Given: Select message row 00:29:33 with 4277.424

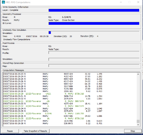Looking at the screenshot, I should (x=53, y=104).
